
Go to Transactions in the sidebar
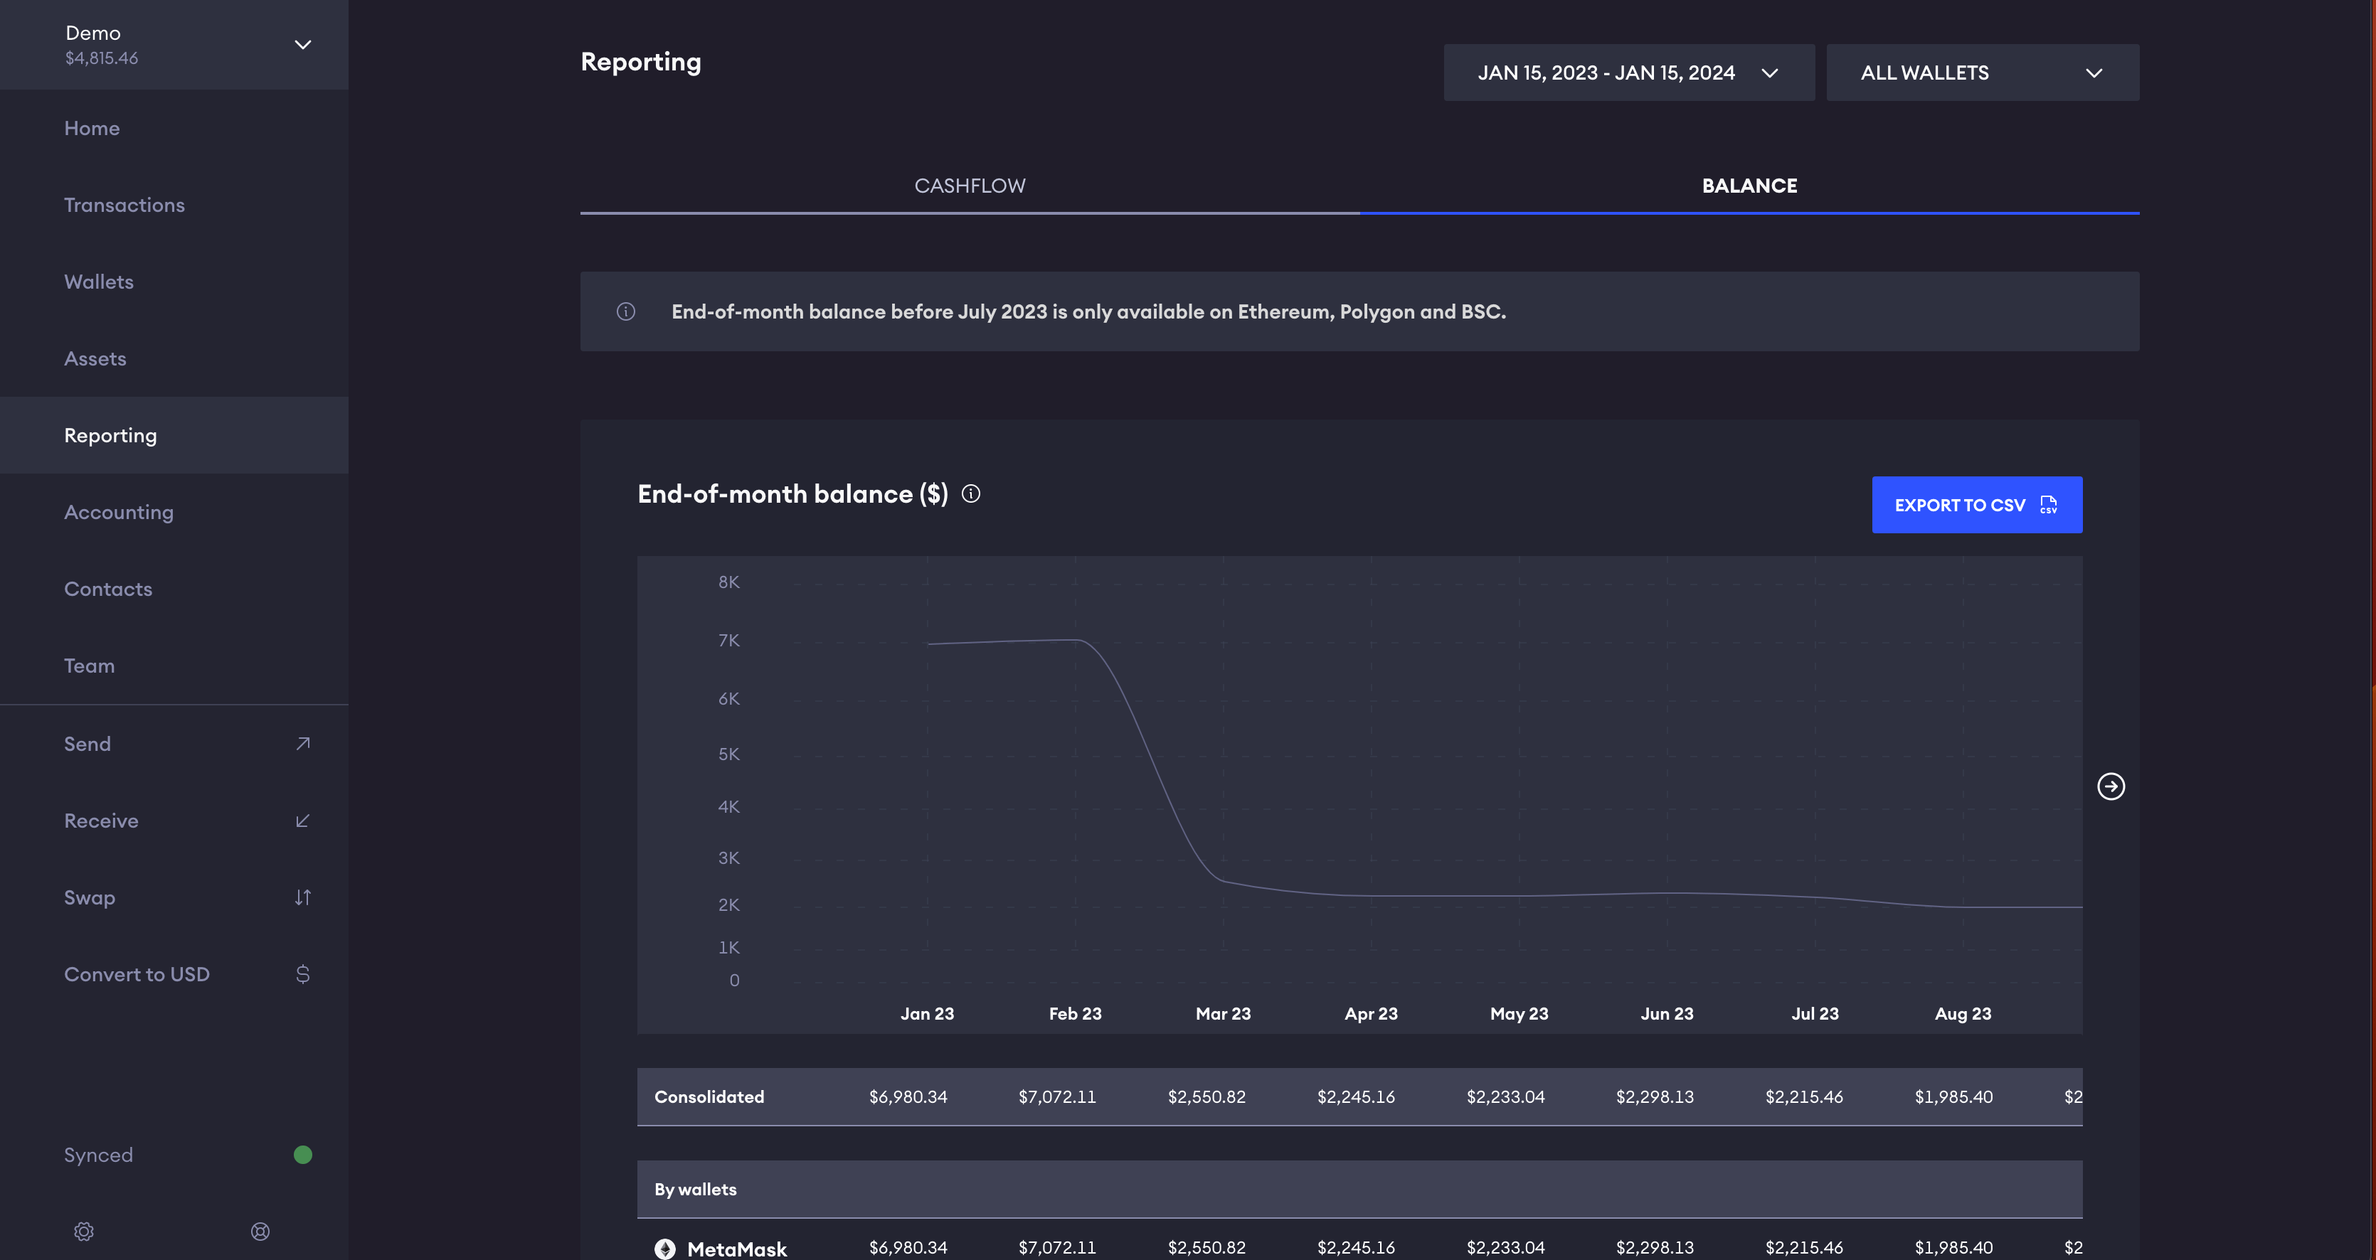click(x=124, y=205)
